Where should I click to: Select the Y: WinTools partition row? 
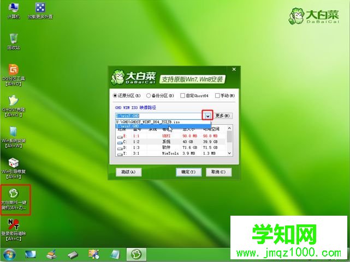(171, 154)
